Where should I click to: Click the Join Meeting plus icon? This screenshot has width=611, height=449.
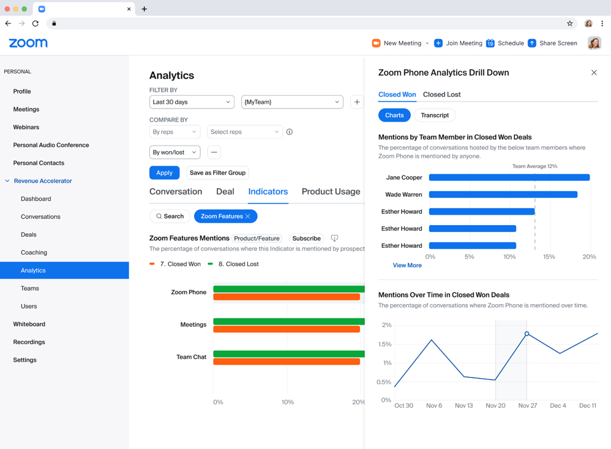[x=438, y=43]
